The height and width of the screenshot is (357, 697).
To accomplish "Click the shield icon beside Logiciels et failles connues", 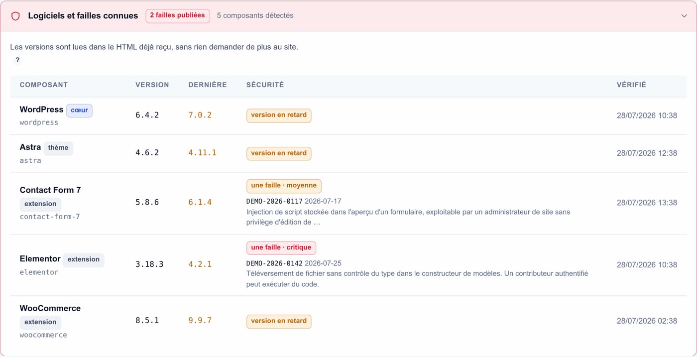I will coord(15,16).
